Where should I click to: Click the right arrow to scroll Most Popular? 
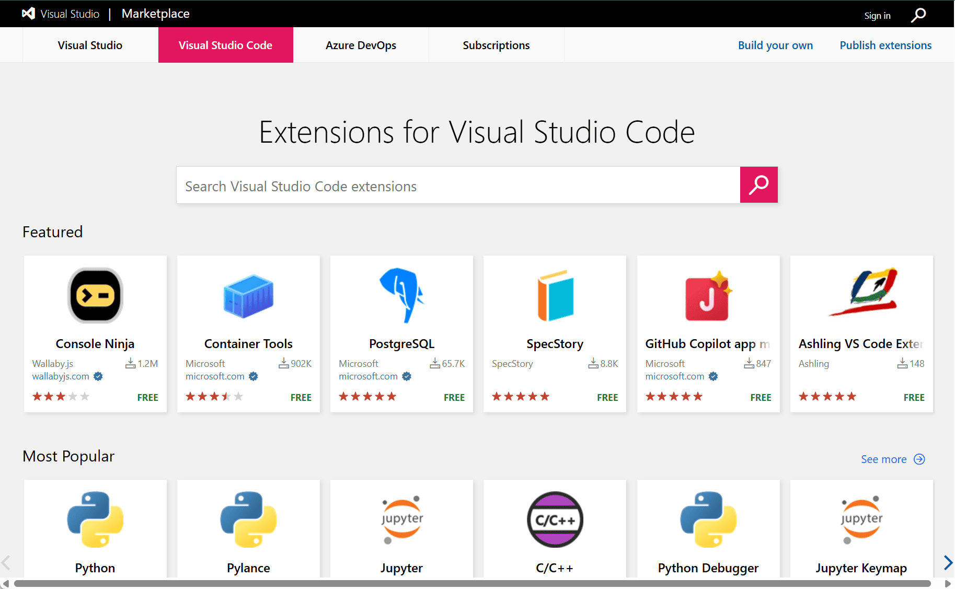[947, 563]
